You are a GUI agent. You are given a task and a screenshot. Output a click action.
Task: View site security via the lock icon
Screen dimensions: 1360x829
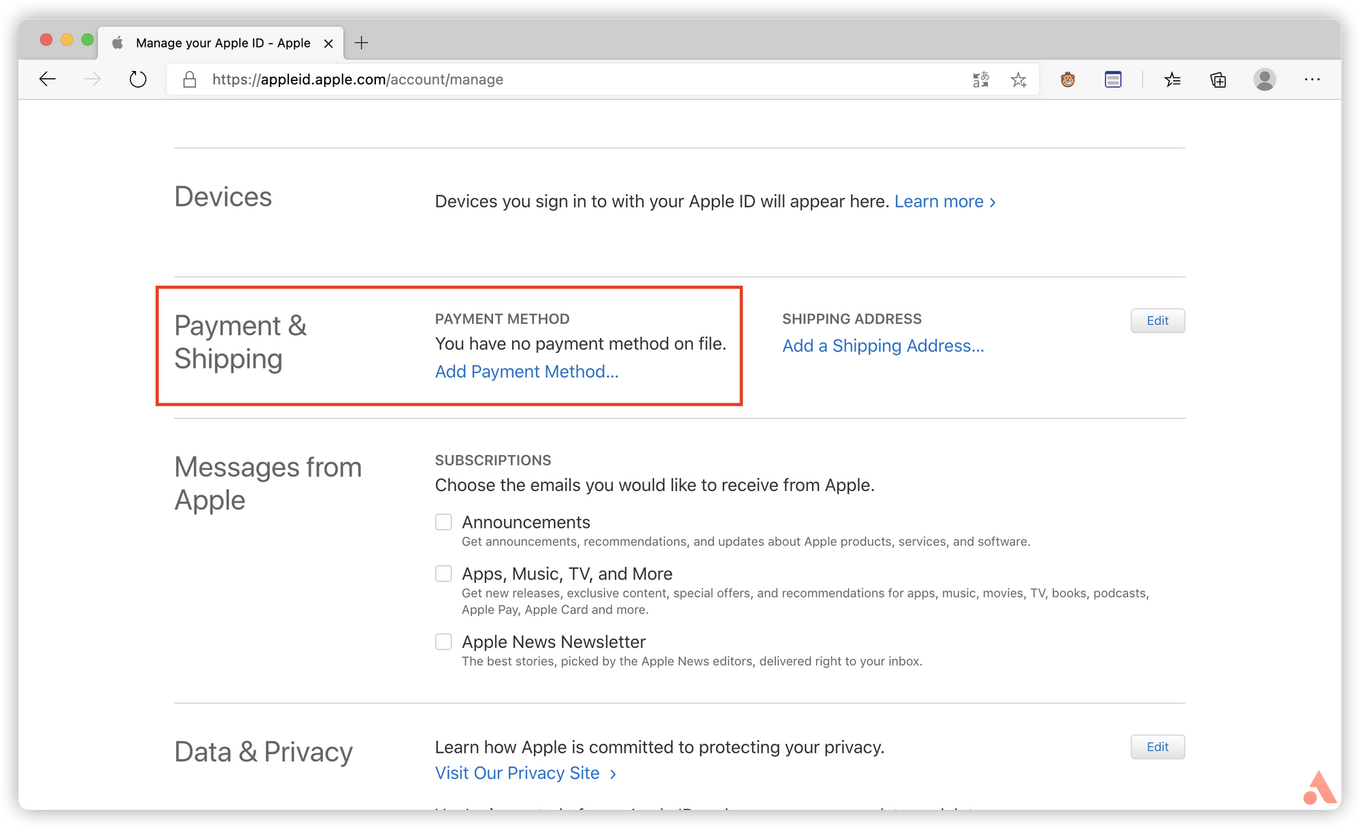tap(190, 79)
